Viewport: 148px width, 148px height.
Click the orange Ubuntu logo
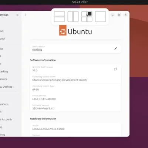coord(63,30)
